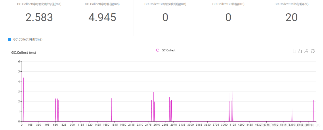
Task: Click the y-axis label 4
Action: (19, 81)
